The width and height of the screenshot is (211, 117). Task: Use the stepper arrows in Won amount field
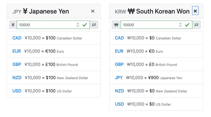(x=180, y=25)
